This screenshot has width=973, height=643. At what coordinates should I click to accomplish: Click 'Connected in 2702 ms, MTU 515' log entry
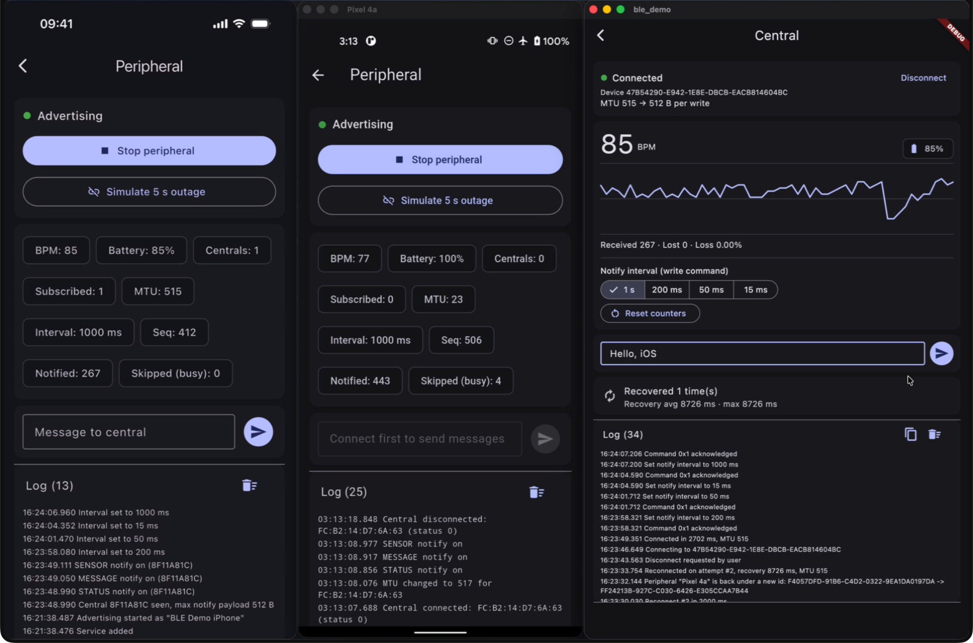(x=675, y=539)
